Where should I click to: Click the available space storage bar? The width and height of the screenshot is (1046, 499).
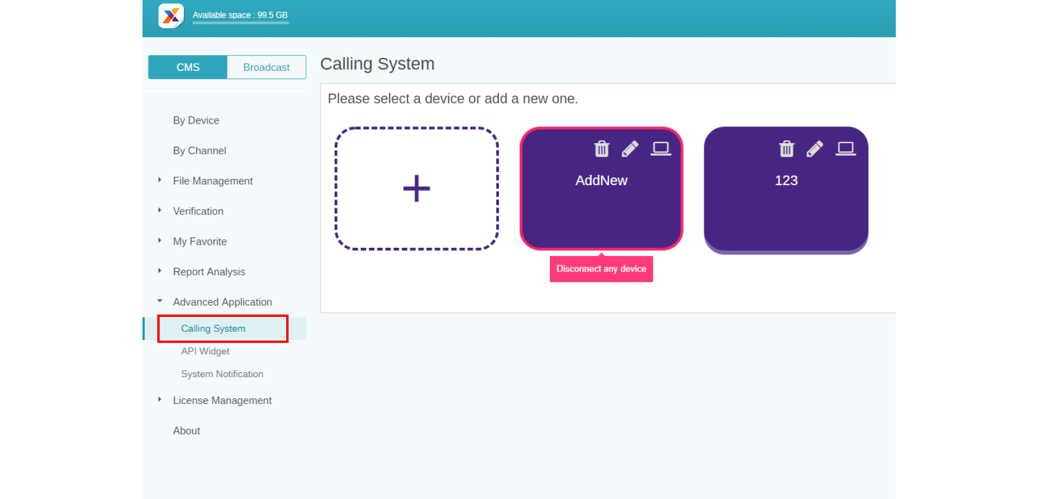tap(240, 22)
